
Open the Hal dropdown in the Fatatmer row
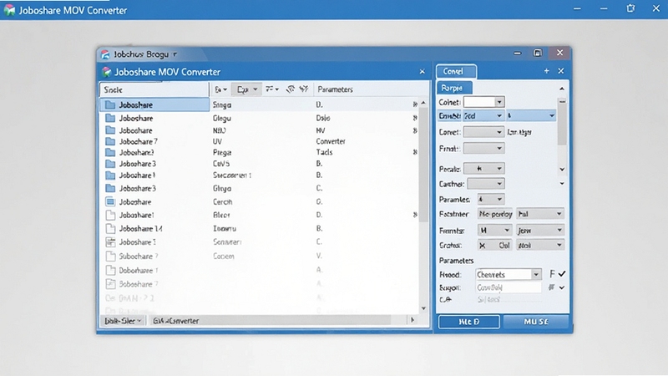point(540,214)
